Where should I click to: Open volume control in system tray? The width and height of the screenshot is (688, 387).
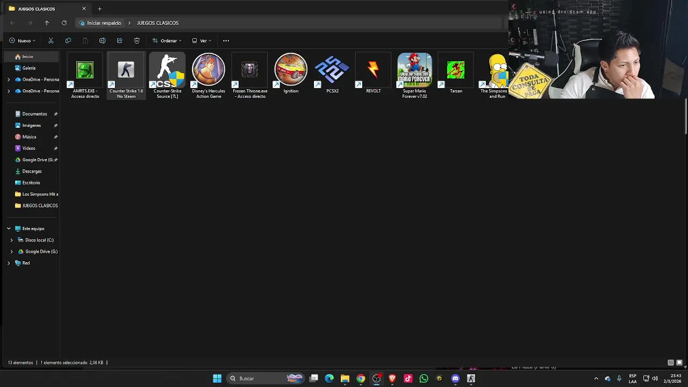click(655, 378)
